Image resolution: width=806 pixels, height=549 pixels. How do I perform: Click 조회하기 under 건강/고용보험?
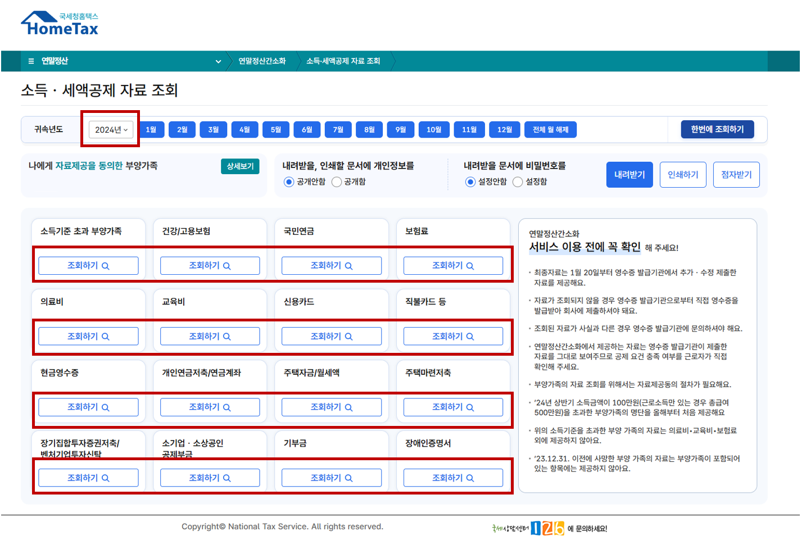(x=210, y=266)
